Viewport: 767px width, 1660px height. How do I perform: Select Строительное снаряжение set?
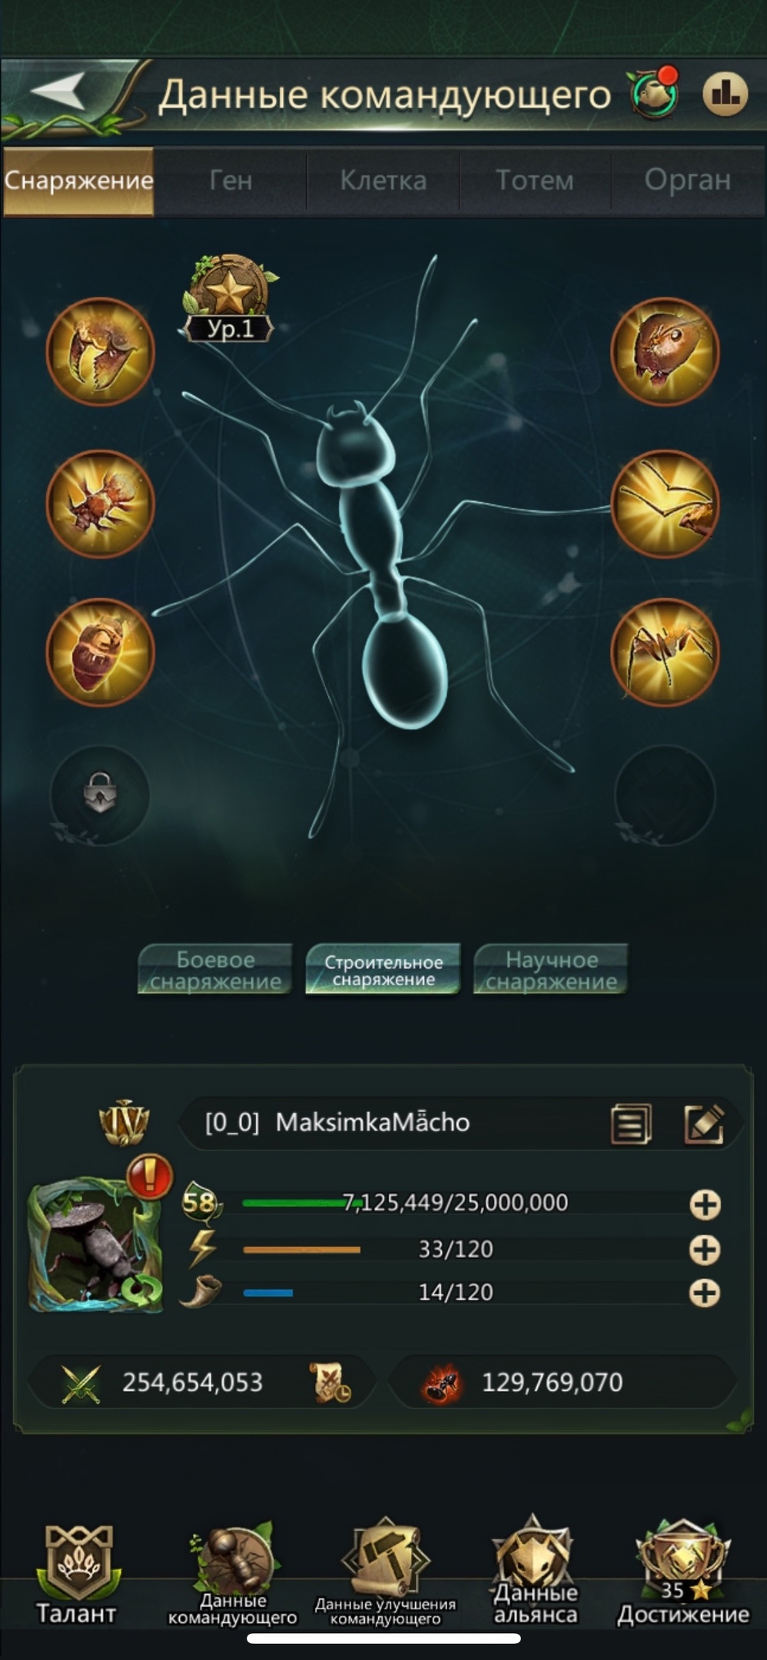(x=383, y=970)
